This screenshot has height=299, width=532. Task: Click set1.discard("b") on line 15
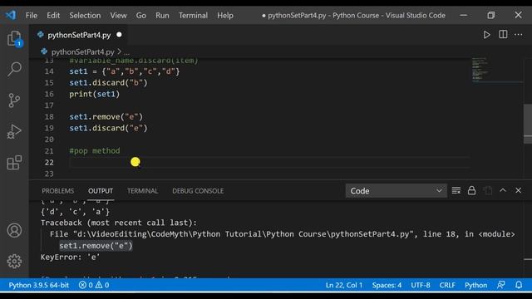tap(108, 83)
